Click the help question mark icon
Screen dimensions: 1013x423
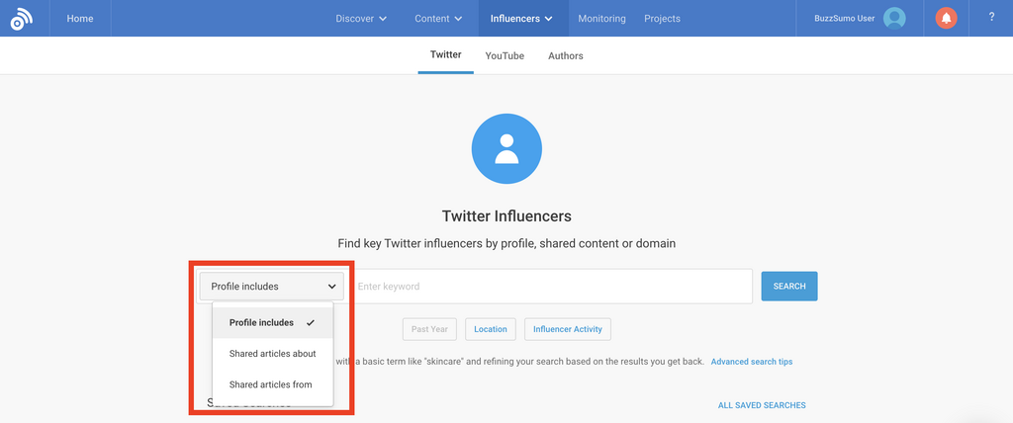click(991, 18)
